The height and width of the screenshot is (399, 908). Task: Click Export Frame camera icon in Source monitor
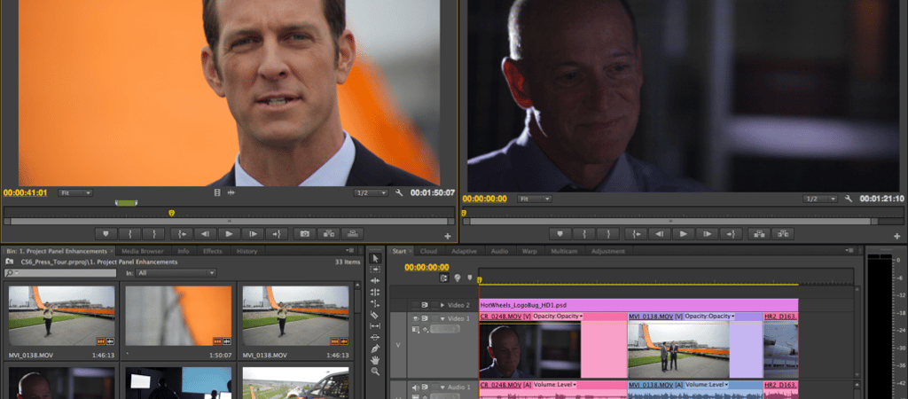pos(304,233)
